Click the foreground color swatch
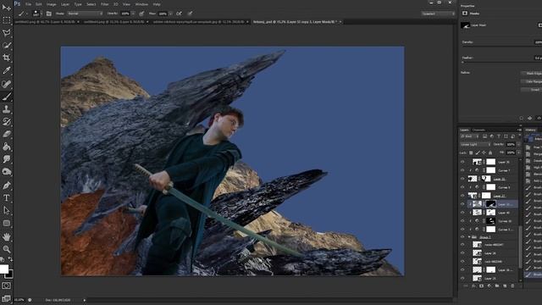The image size is (542, 305). pos(3,269)
